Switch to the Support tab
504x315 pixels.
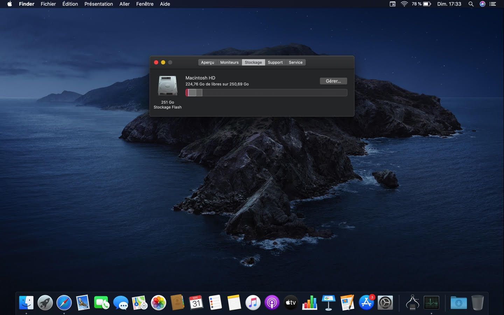275,62
